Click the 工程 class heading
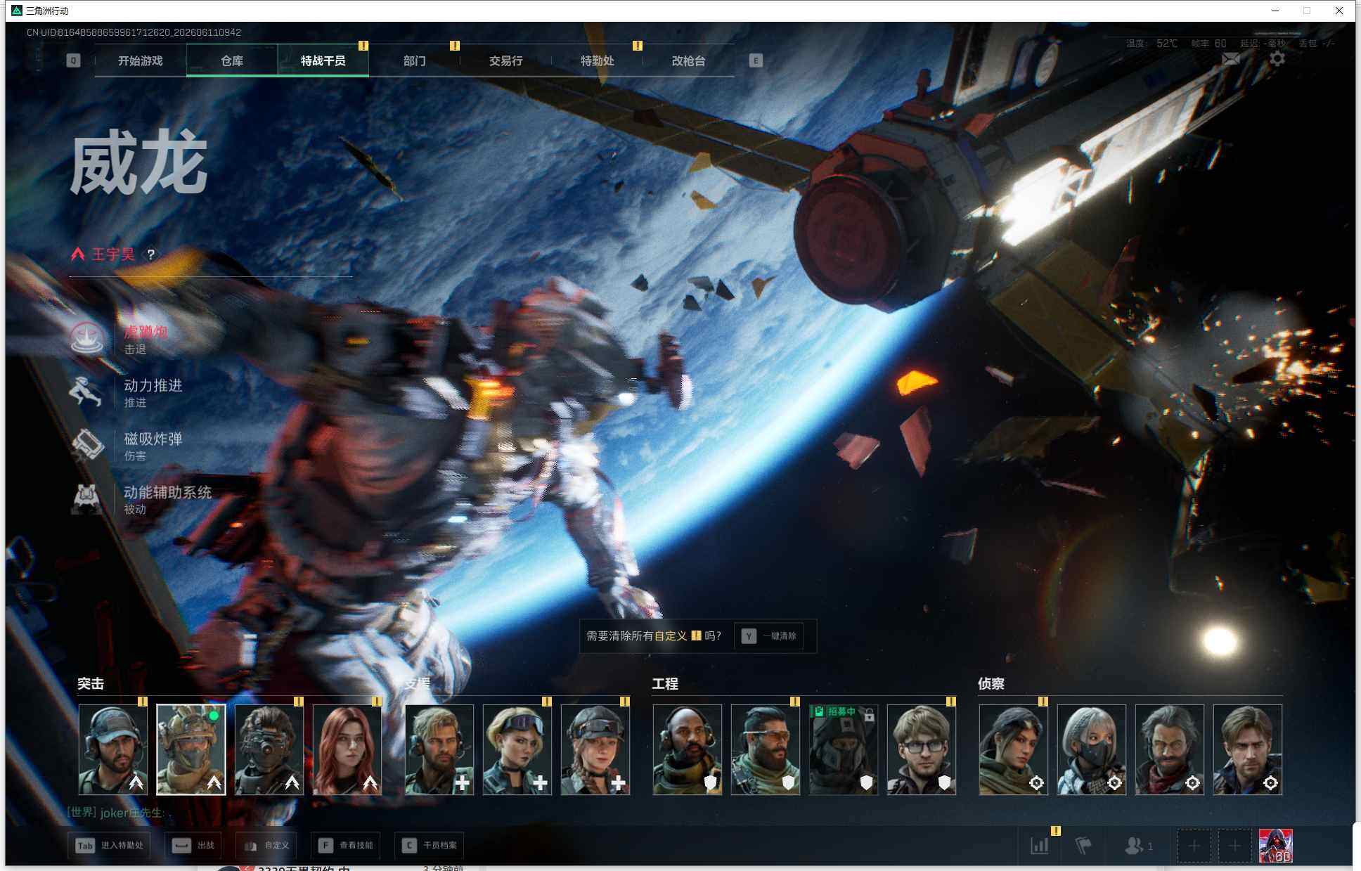The height and width of the screenshot is (871, 1361). (x=665, y=683)
